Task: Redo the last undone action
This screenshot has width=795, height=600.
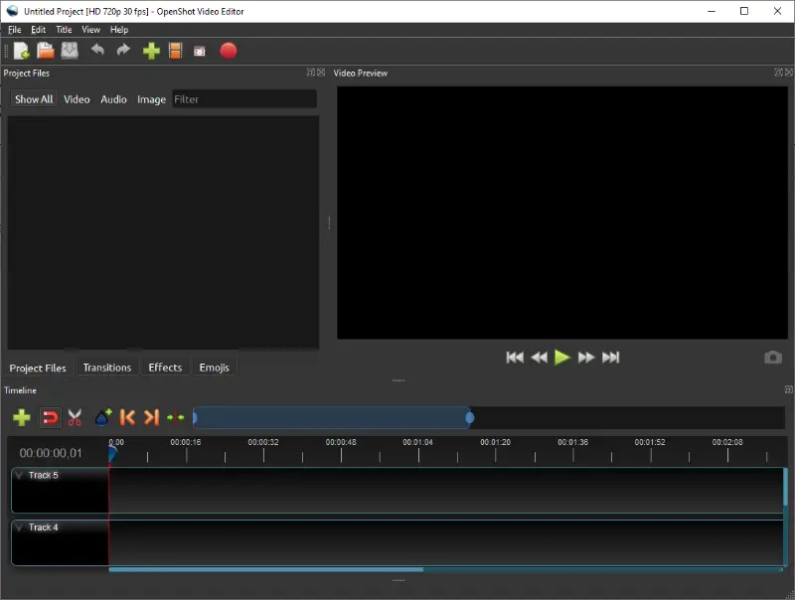Action: tap(123, 51)
